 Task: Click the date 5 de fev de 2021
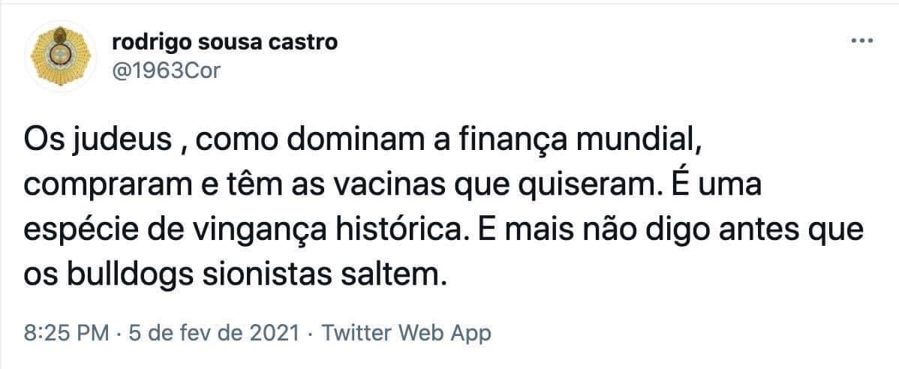point(214,333)
